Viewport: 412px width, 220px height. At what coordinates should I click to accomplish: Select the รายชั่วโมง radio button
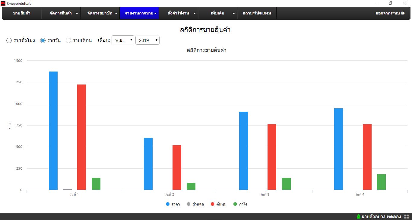tap(9, 40)
